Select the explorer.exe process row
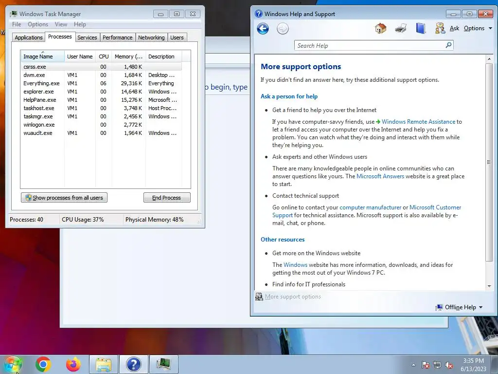 101,92
